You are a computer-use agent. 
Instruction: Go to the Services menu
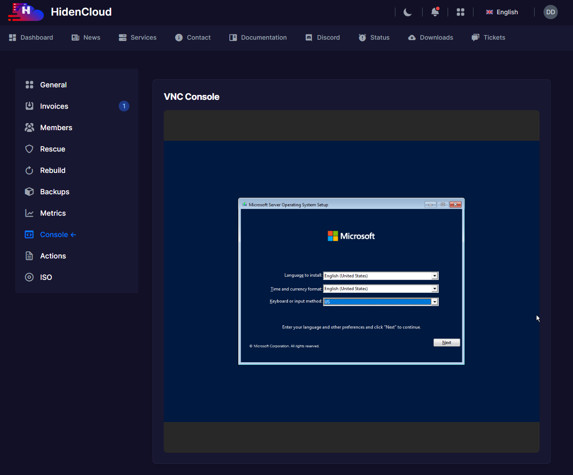click(137, 37)
